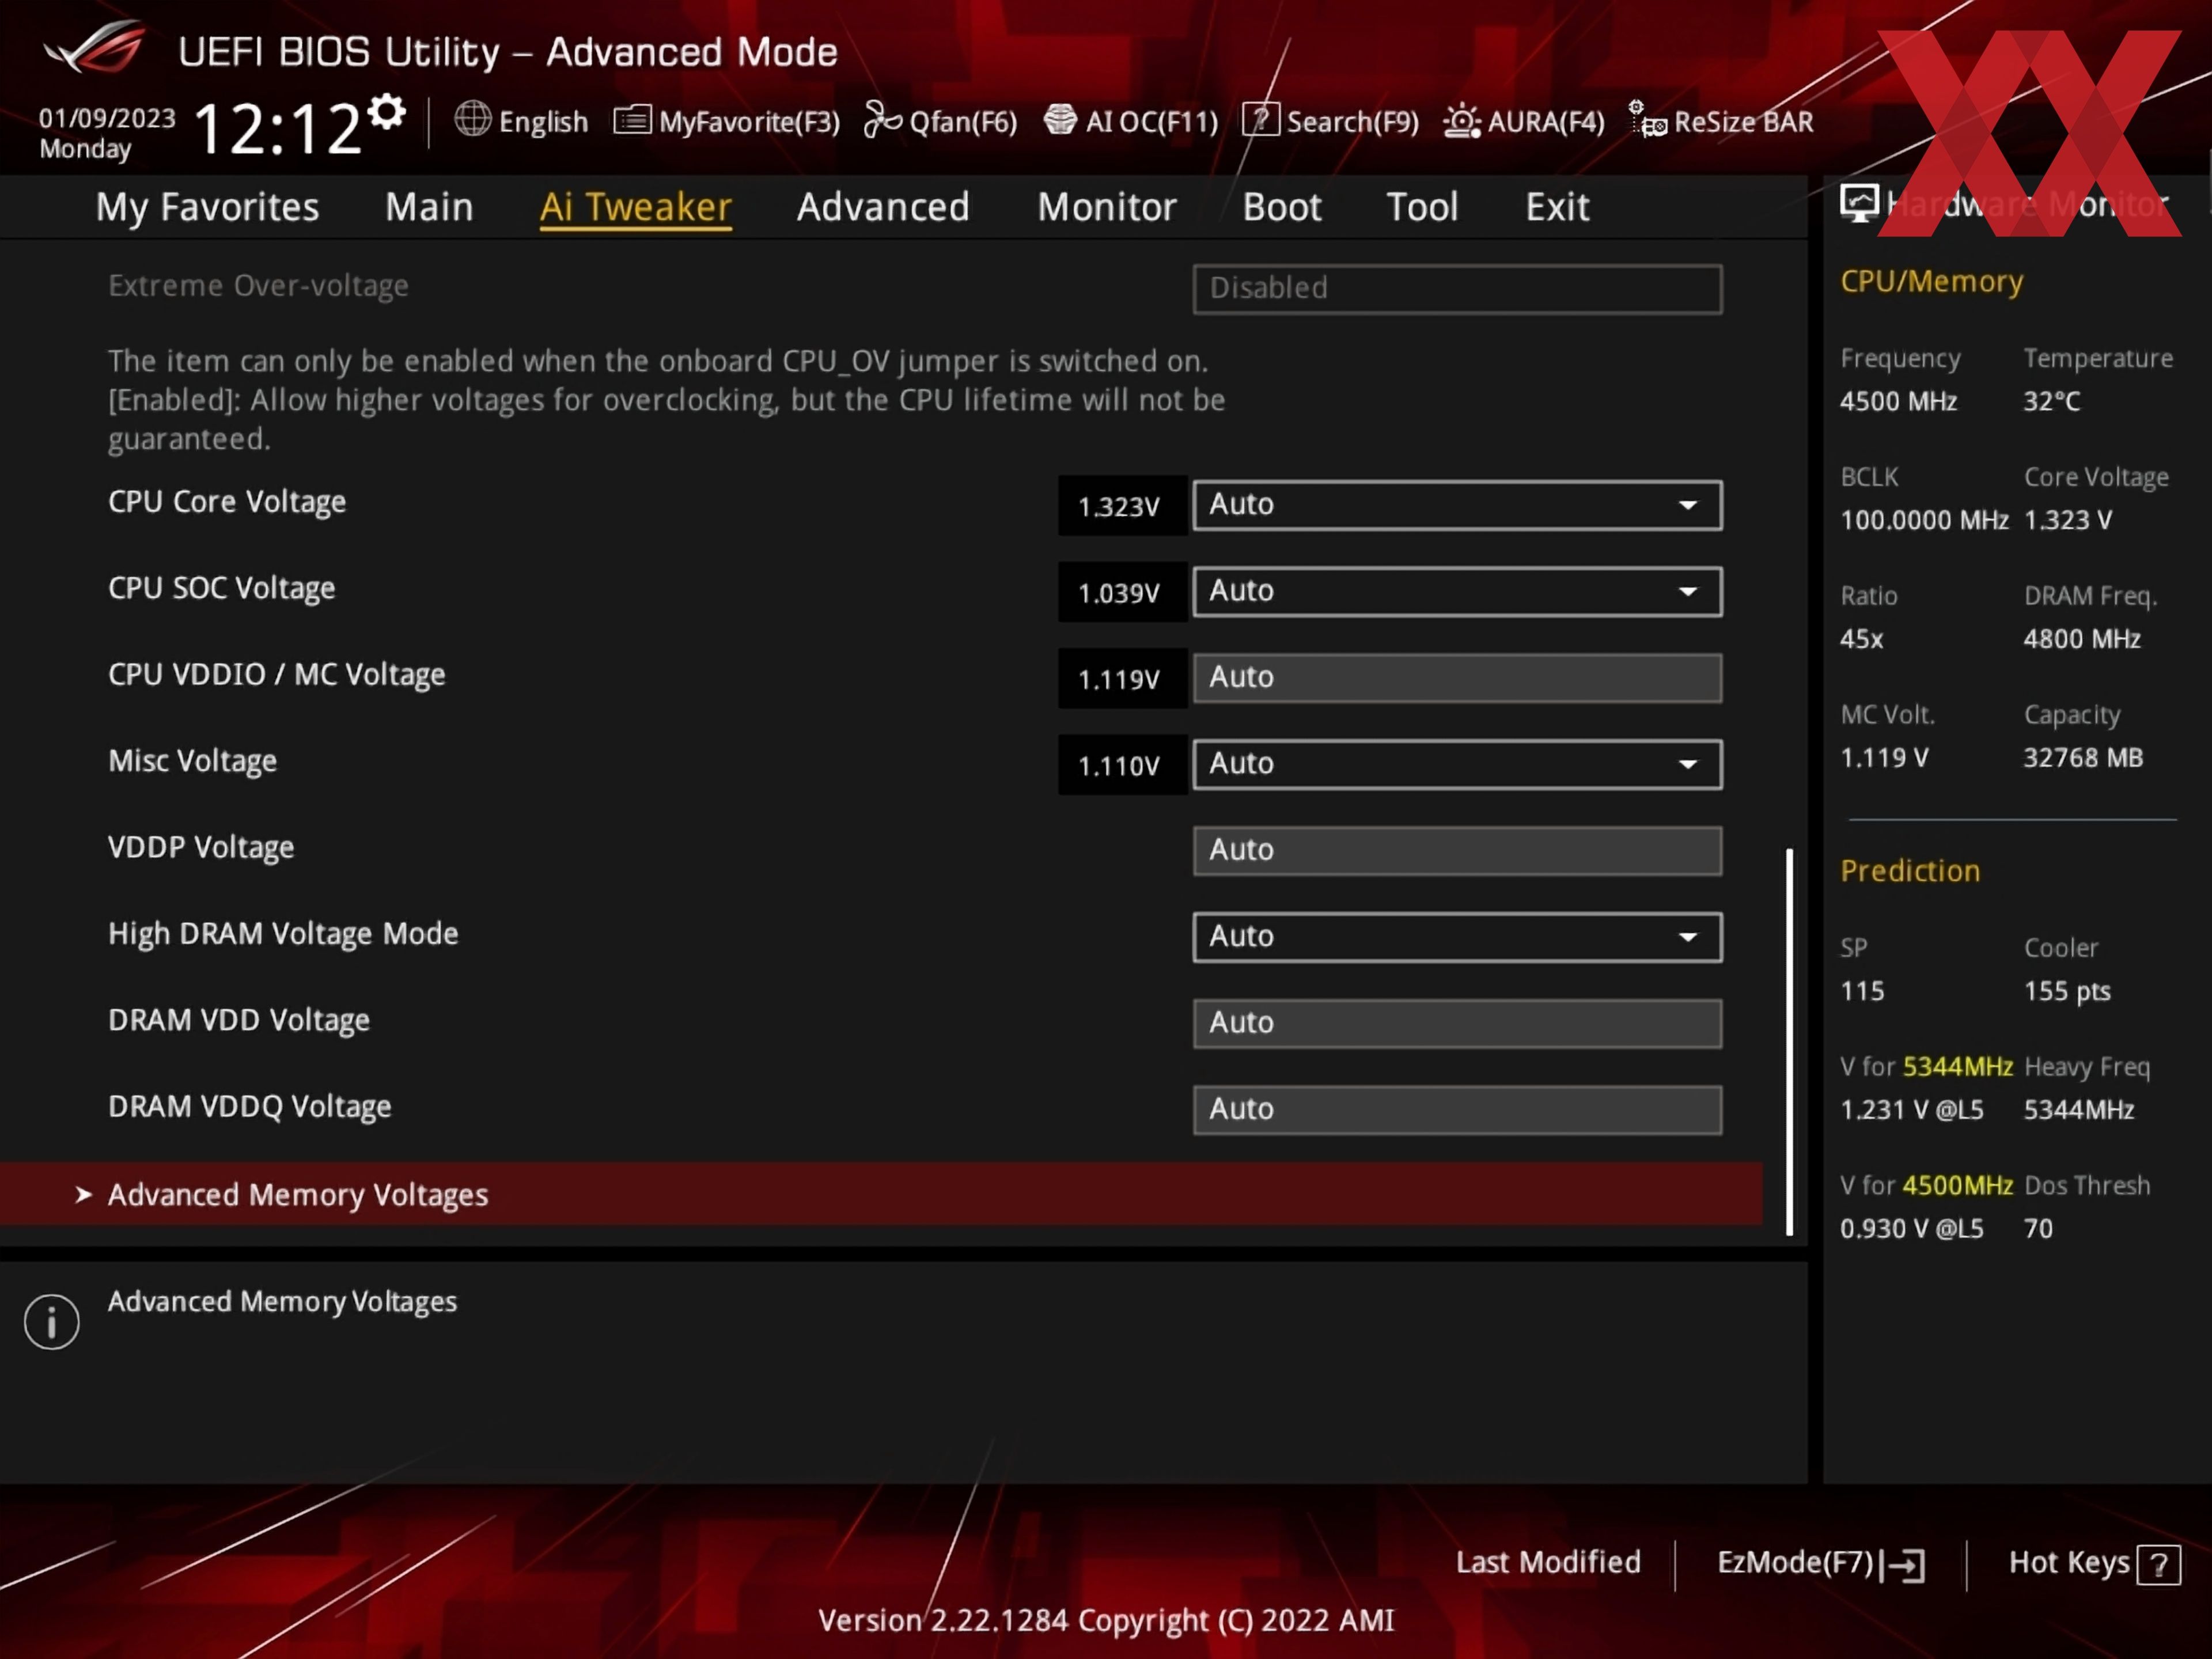The height and width of the screenshot is (1659, 2212).
Task: Click the settings list vertical scrollbar
Action: pos(1790,1042)
